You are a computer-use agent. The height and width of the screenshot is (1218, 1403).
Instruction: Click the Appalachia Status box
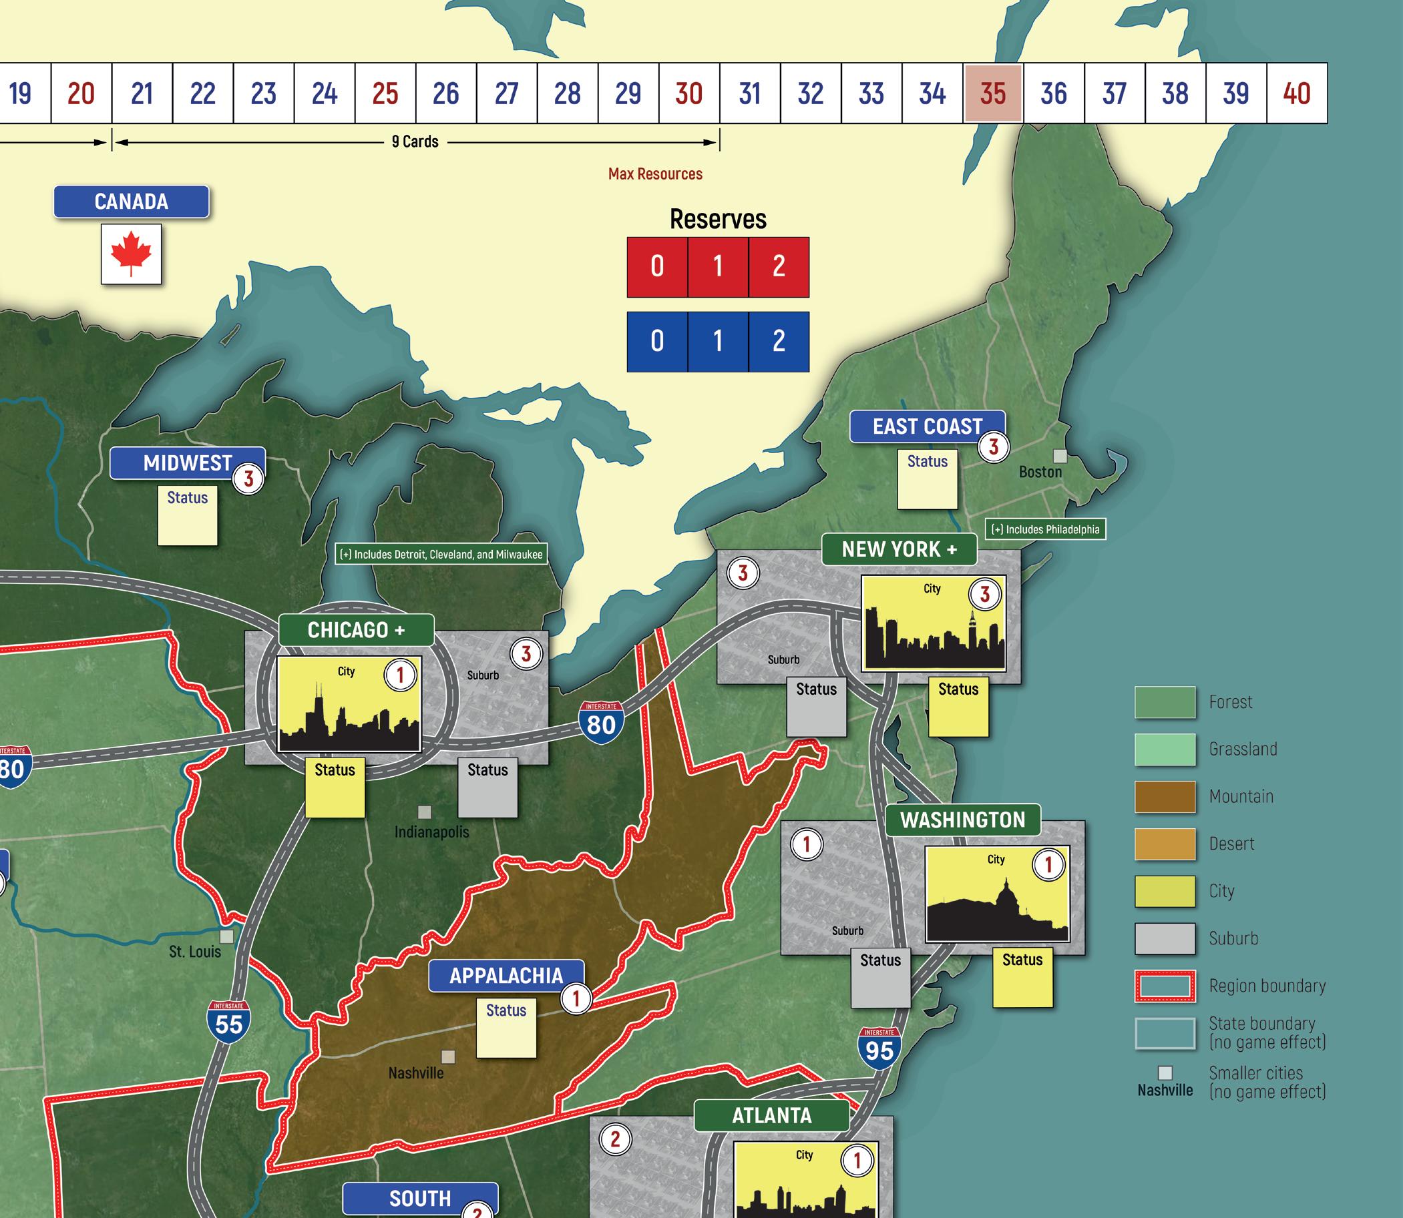point(506,1028)
